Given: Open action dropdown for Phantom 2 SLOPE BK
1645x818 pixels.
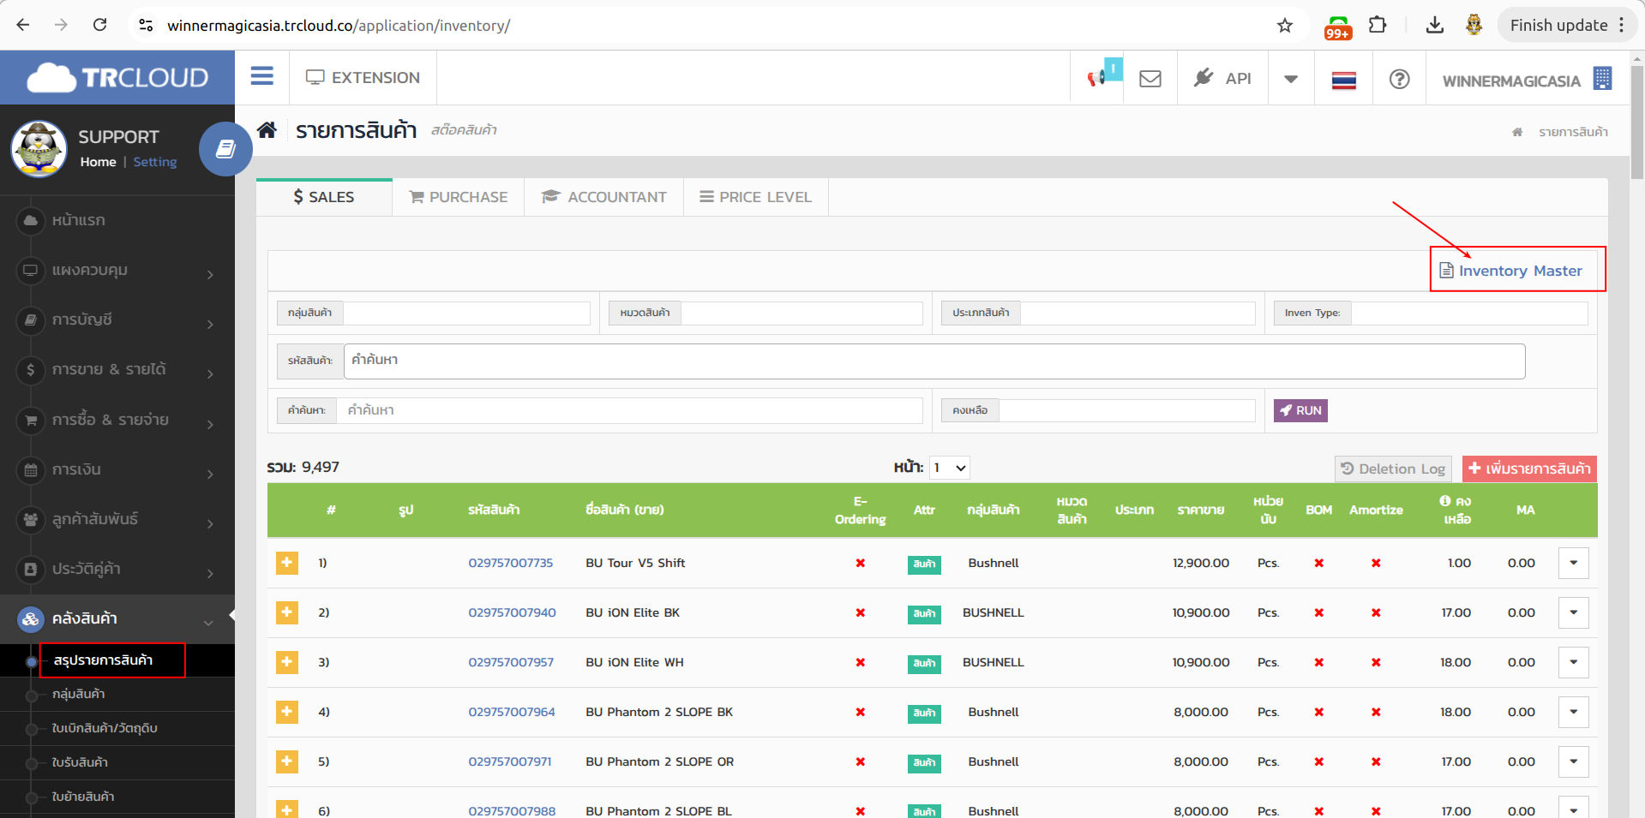Looking at the screenshot, I should click(x=1573, y=712).
